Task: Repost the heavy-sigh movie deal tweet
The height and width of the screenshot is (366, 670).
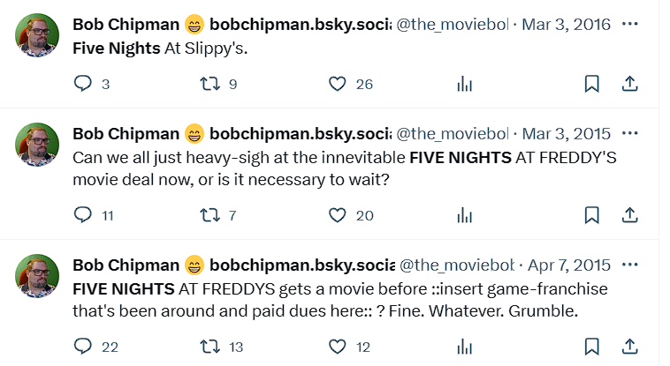Action: point(209,215)
